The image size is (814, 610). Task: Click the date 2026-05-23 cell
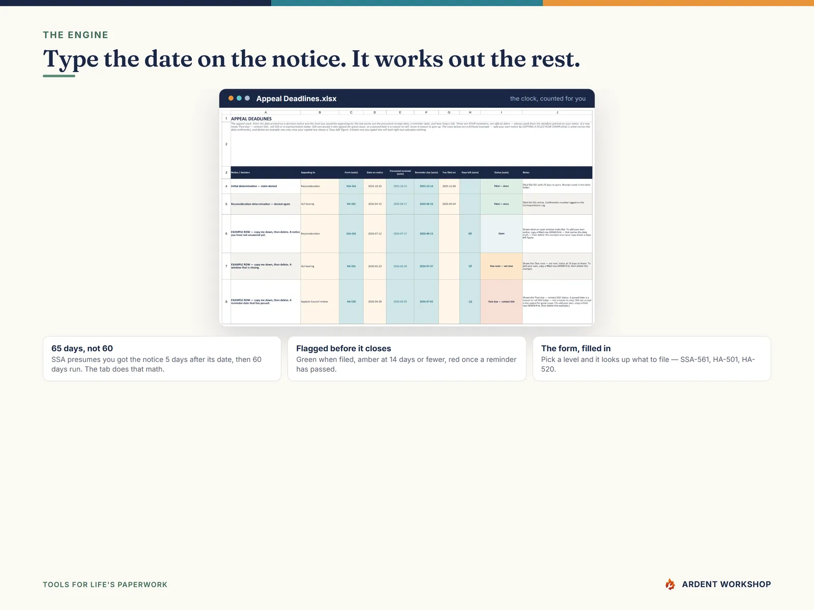375,266
